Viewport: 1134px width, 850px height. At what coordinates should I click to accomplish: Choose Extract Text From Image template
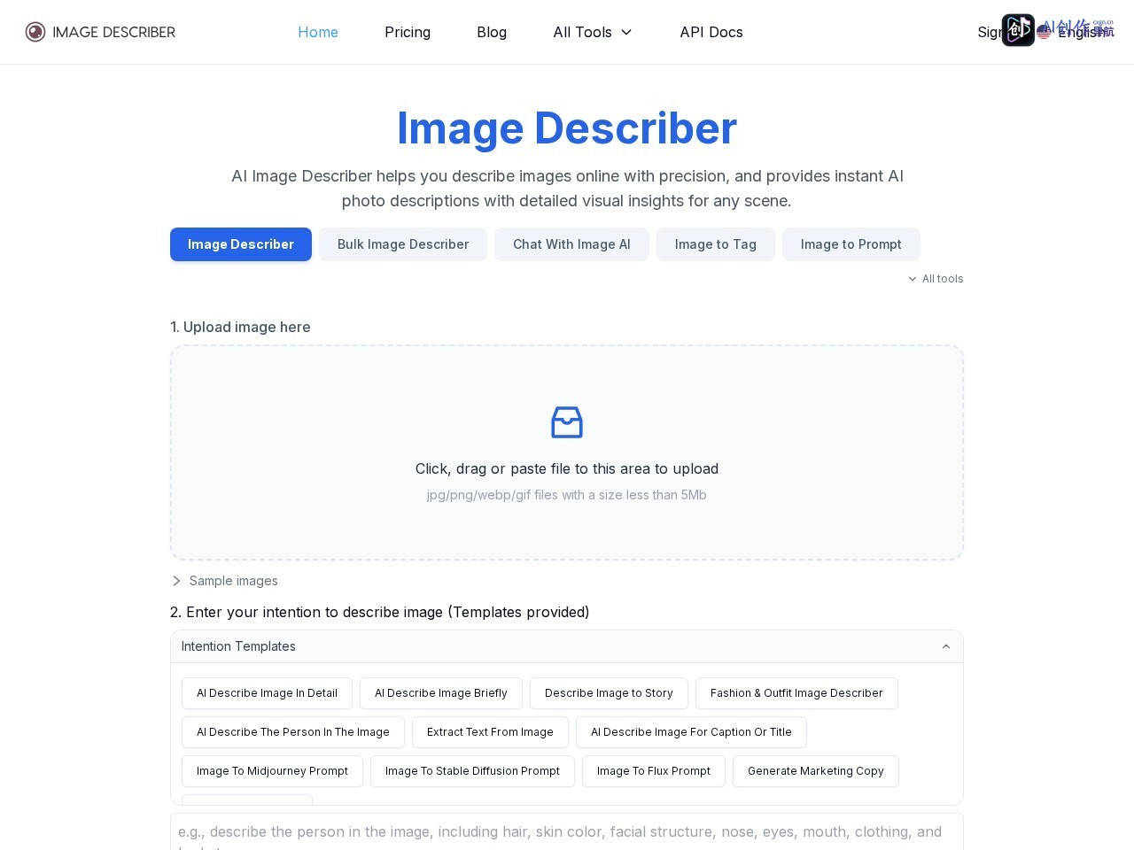(490, 732)
